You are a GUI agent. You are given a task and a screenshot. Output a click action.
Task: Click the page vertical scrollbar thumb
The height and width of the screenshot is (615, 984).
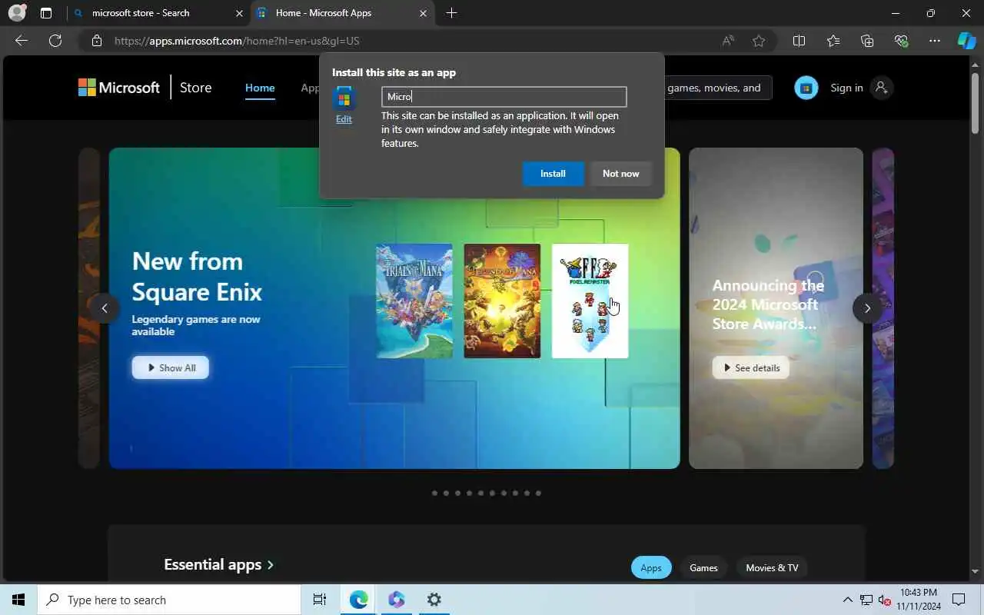coord(976,102)
